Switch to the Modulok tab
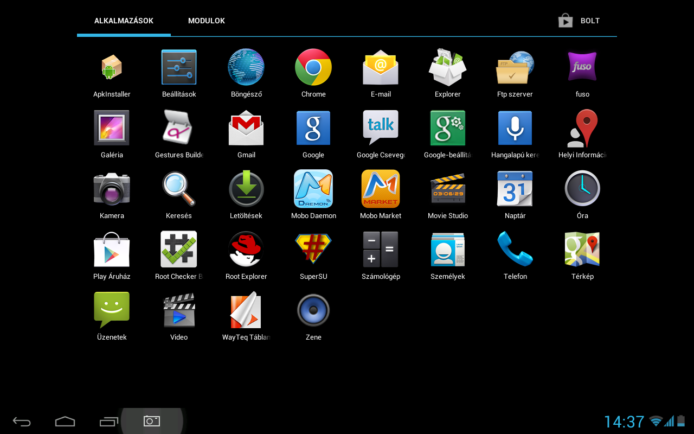The image size is (694, 434). [x=207, y=21]
